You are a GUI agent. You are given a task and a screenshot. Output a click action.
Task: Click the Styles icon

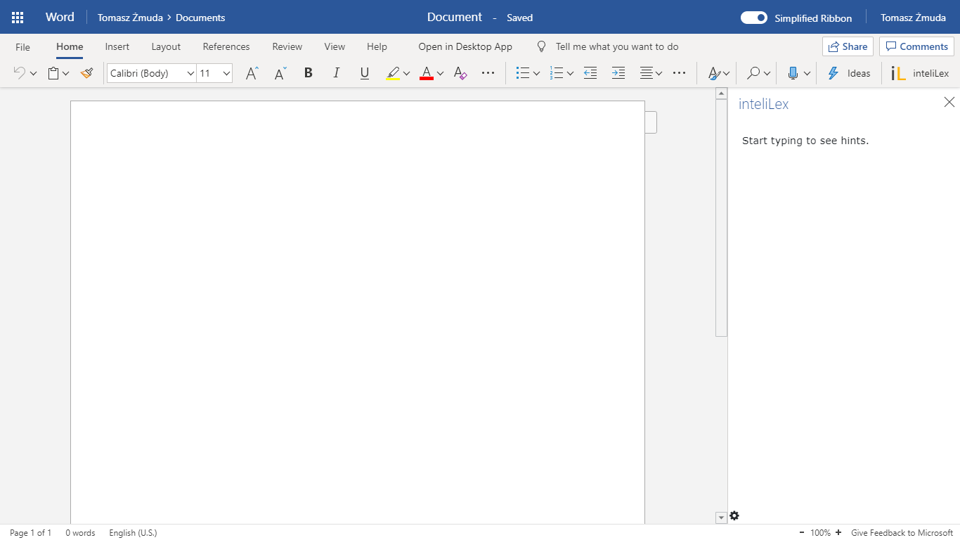point(714,73)
